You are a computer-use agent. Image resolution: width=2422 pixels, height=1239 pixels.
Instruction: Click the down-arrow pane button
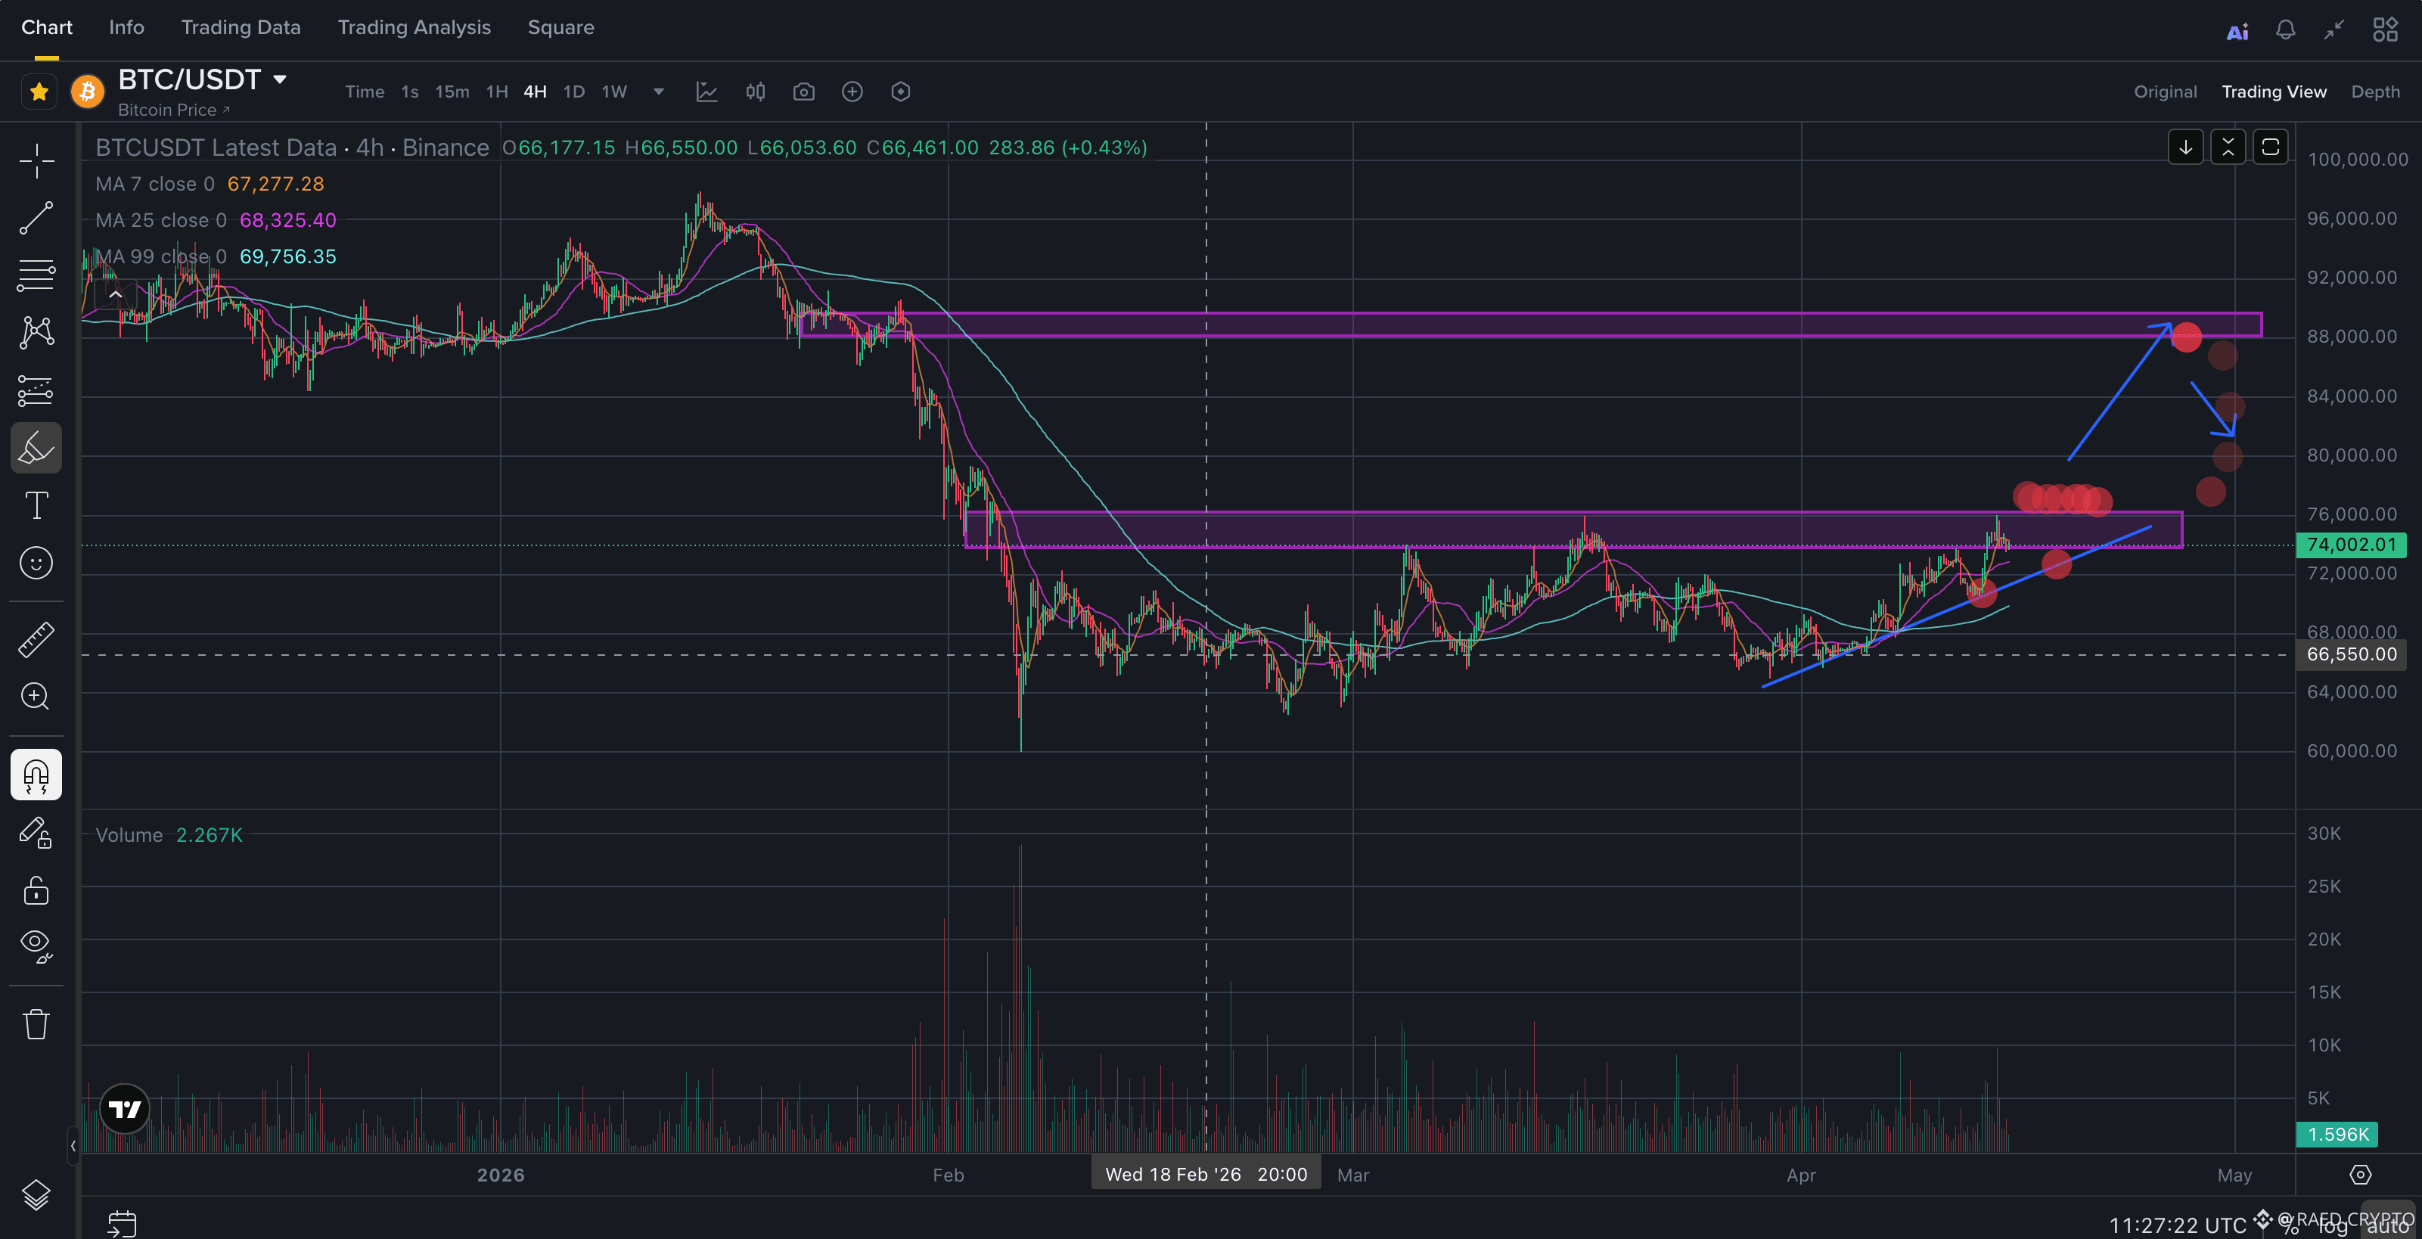coord(2186,147)
